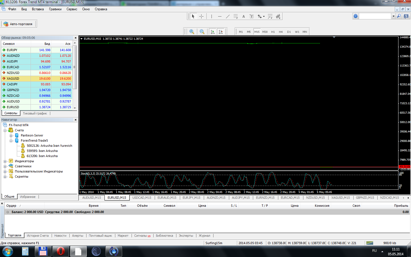Focus the search input field
The height and width of the screenshot is (257, 411).
pyautogui.click(x=375, y=16)
